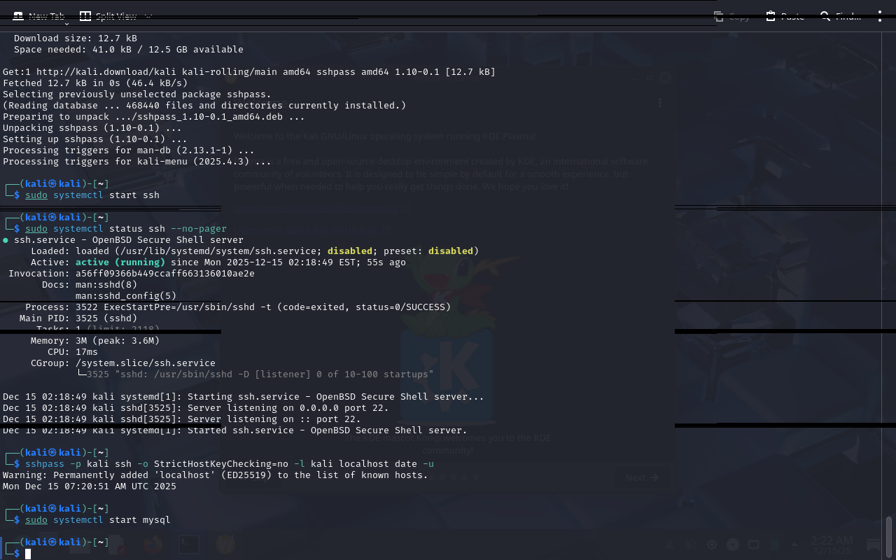Open the Split View dropdown arrow
The image size is (896, 560).
(x=148, y=16)
